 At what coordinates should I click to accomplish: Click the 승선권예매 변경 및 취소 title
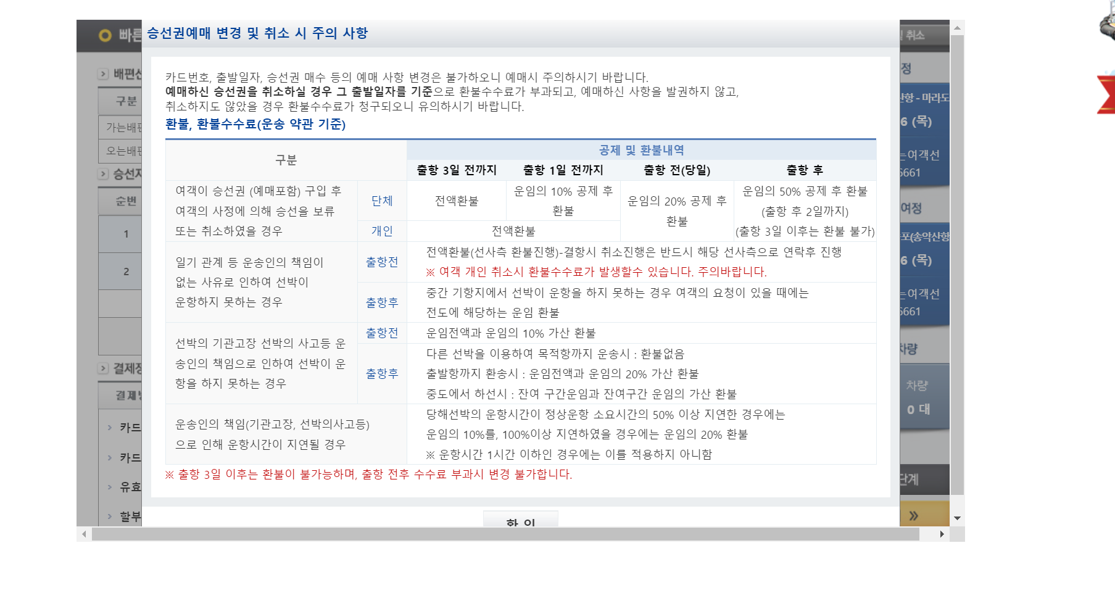pyautogui.click(x=257, y=33)
